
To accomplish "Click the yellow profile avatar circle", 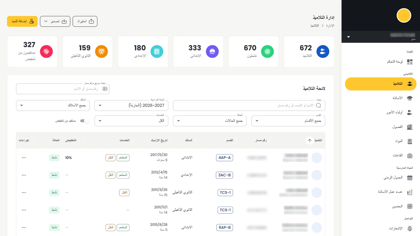I will pos(404,15).
